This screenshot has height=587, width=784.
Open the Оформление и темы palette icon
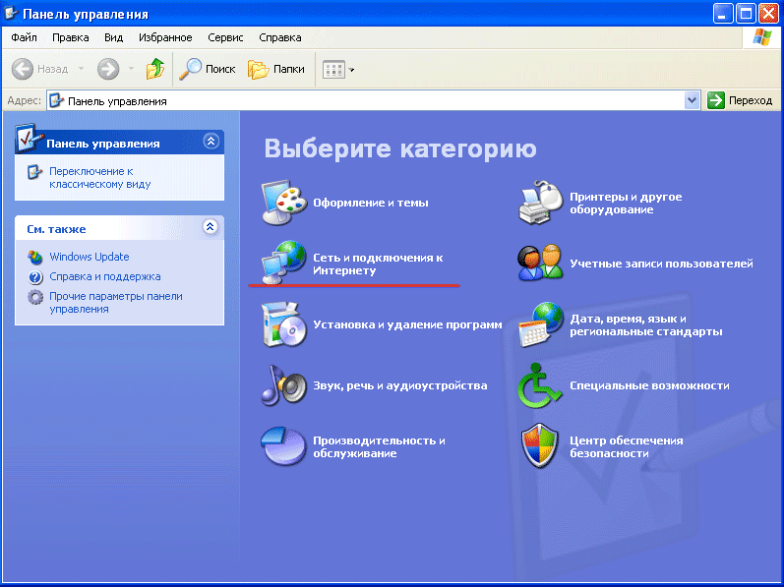click(283, 204)
